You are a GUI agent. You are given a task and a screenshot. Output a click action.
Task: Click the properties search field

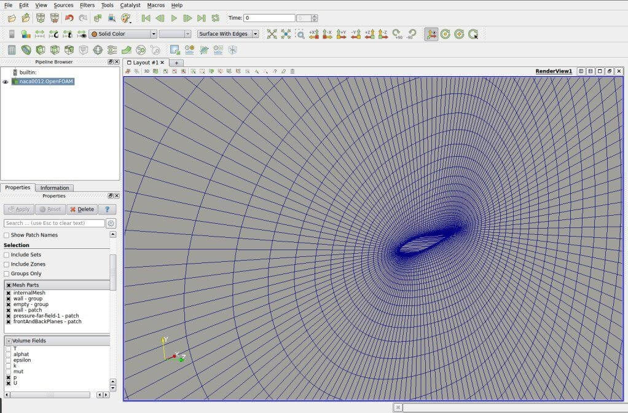point(54,223)
